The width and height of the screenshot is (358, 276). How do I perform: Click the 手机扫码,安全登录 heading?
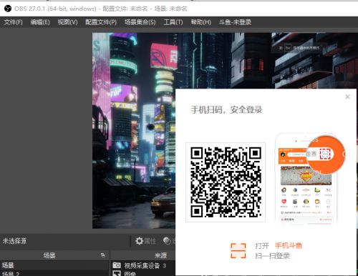226,109
